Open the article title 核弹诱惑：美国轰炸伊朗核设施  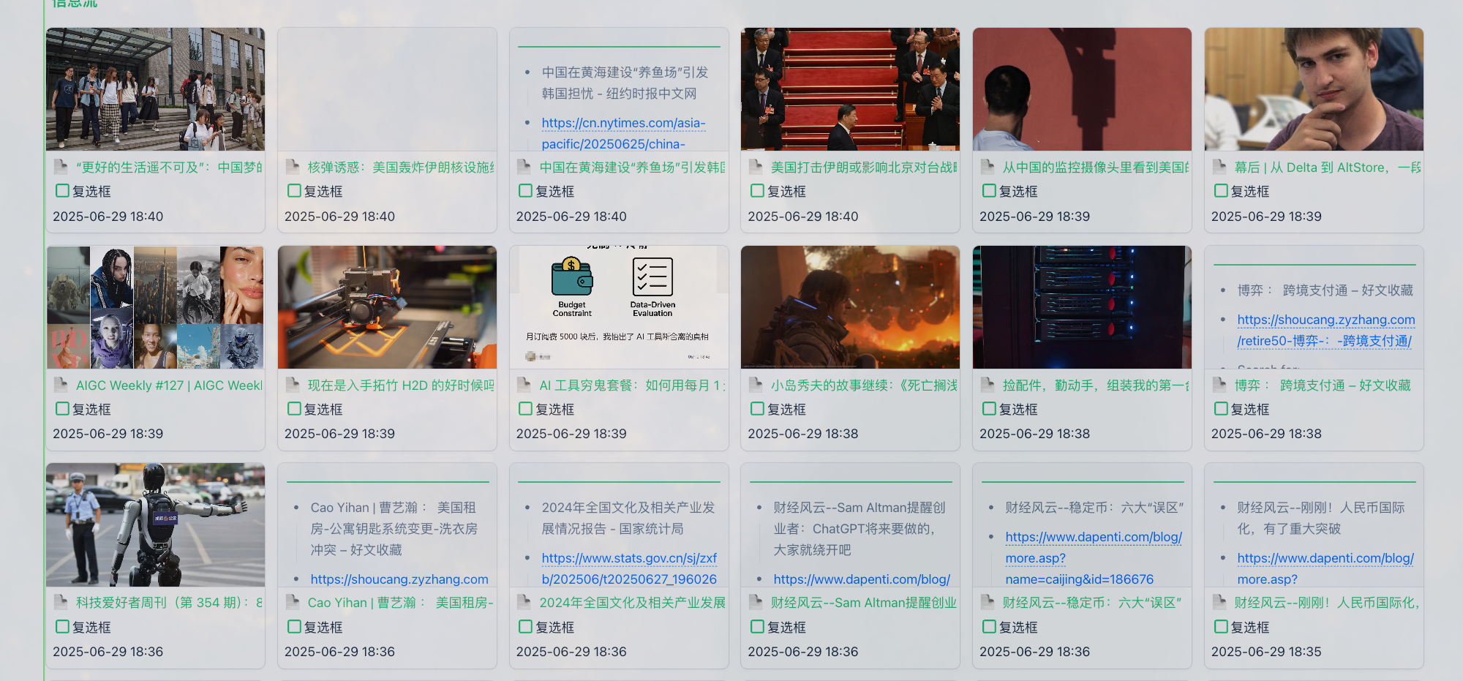pyautogui.click(x=401, y=167)
